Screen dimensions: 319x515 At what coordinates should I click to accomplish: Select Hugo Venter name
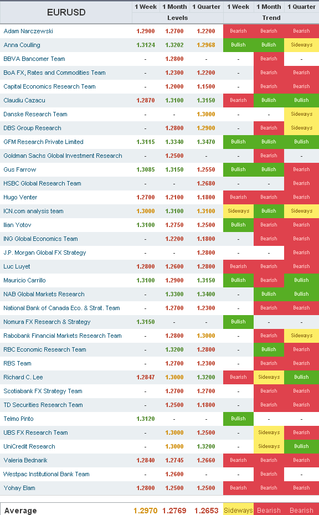click(x=20, y=197)
